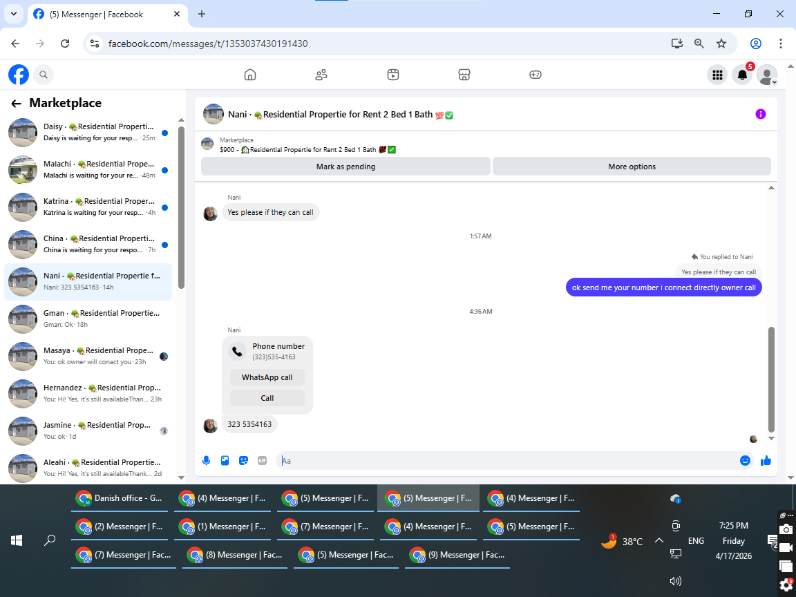The height and width of the screenshot is (597, 796).
Task: Open the notifications bell icon
Action: [741, 75]
